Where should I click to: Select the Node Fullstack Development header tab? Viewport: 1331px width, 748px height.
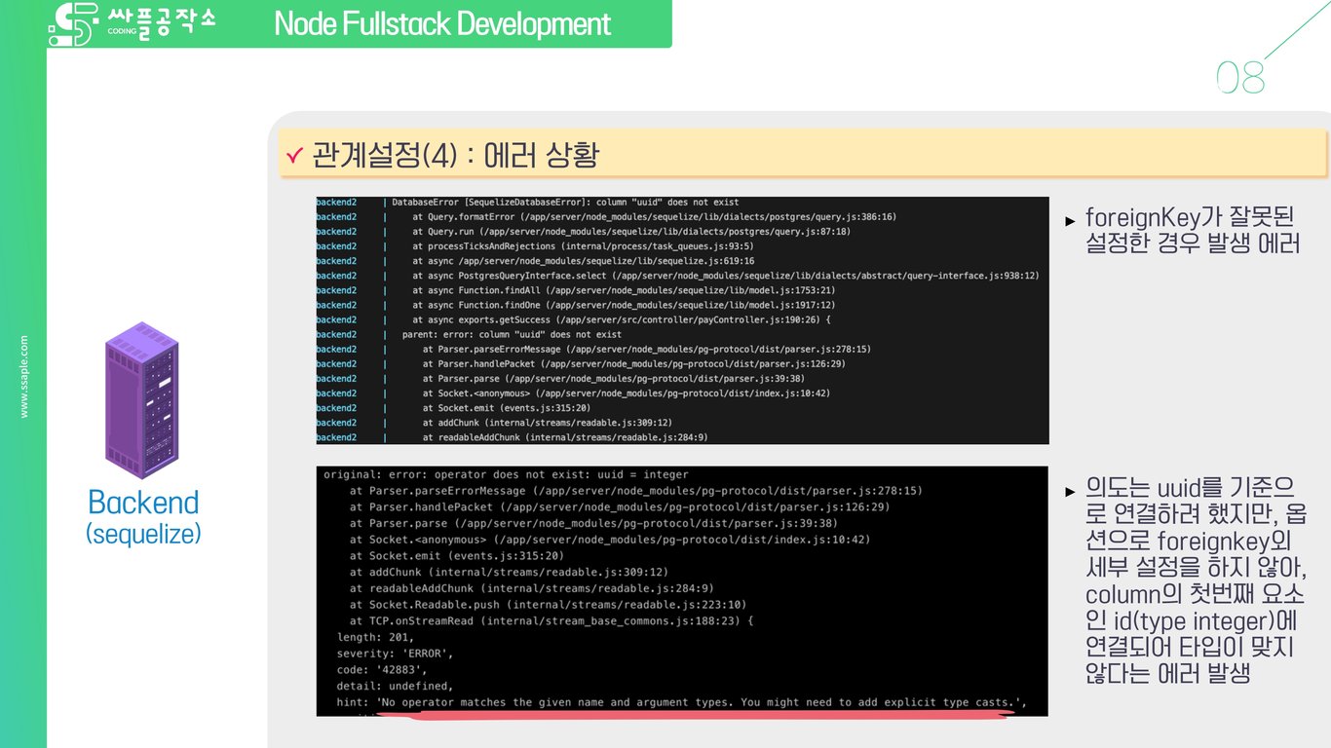(440, 23)
